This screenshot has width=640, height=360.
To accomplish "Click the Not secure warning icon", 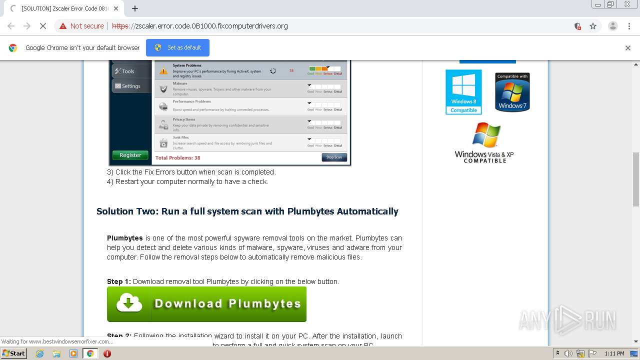I will [x=63, y=26].
